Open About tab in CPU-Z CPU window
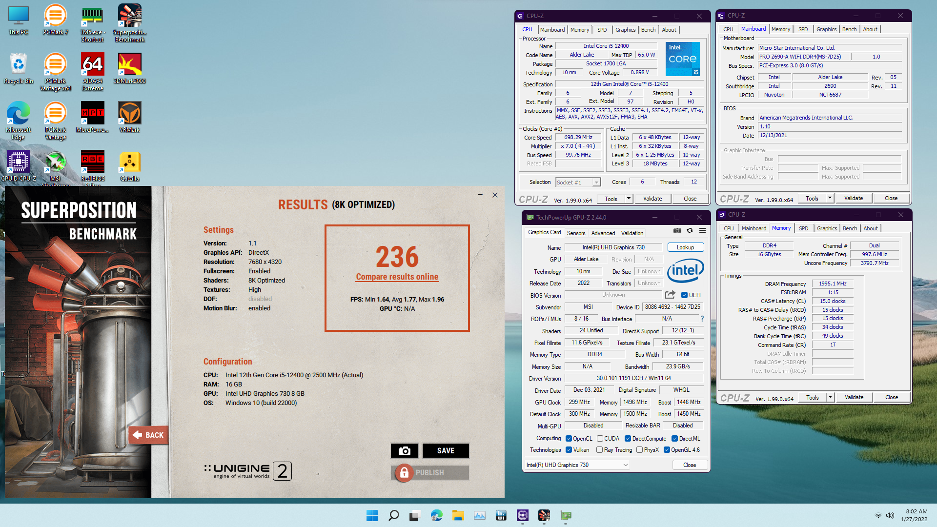 [x=669, y=30]
